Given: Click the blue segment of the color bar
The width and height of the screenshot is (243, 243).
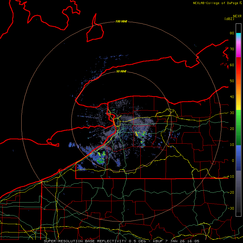Looking at the screenshot, I should point(238,158).
